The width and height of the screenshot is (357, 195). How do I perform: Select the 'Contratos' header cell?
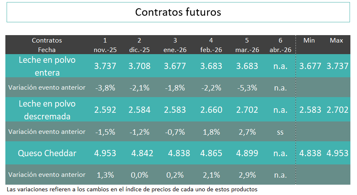[x=47, y=40]
